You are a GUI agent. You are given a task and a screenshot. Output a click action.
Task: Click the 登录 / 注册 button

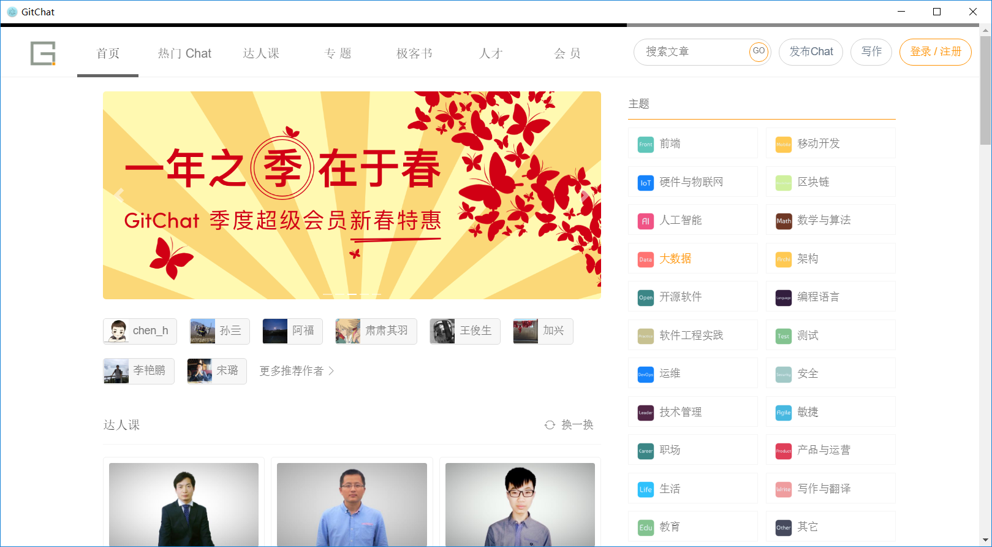936,52
